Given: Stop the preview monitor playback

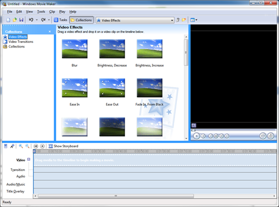Looking at the screenshot, I should coord(203,136).
